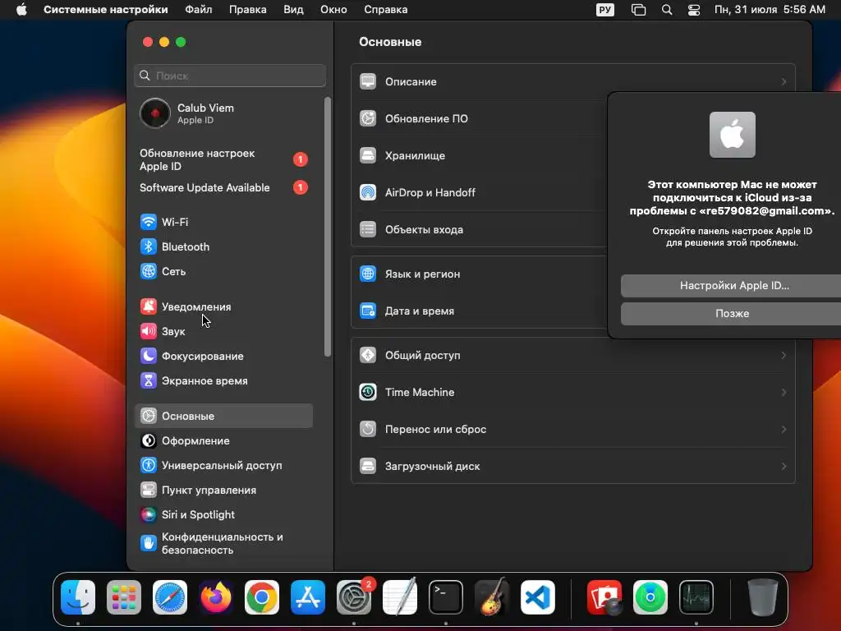Click the РУ input source indicator
Viewport: 841px width, 631px height.
tap(605, 10)
